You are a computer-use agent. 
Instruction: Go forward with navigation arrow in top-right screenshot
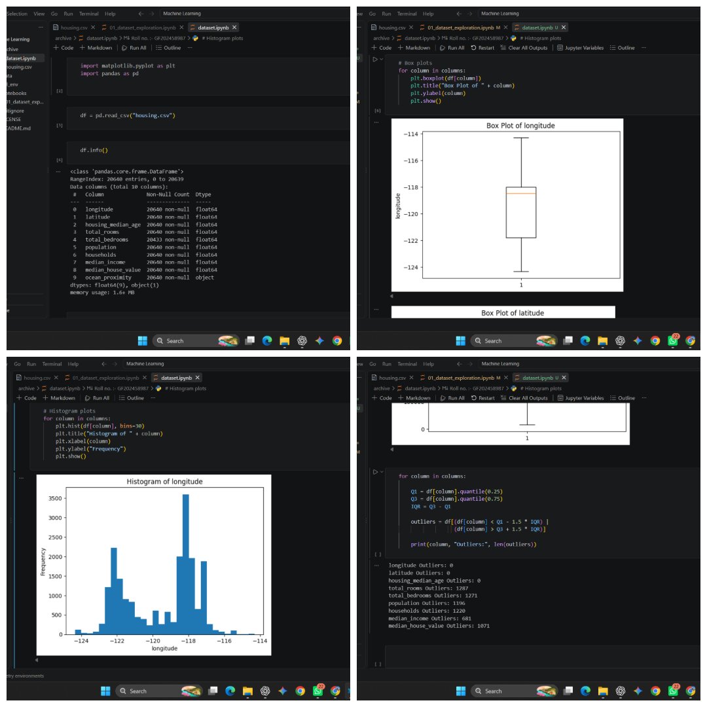469,14
